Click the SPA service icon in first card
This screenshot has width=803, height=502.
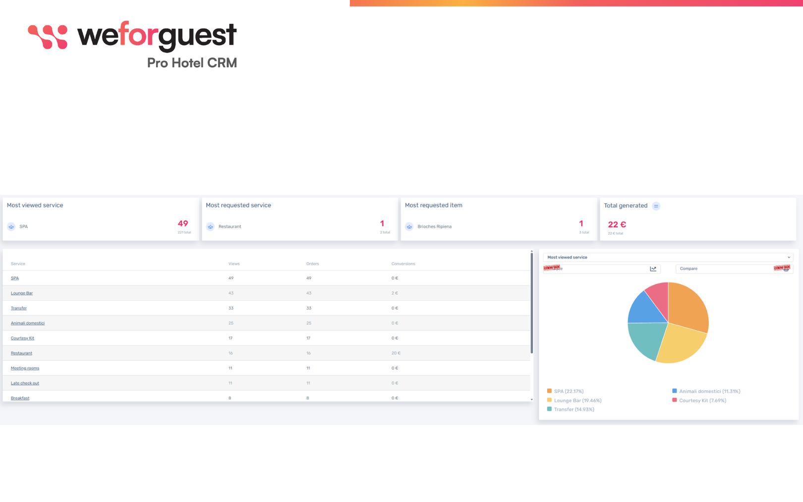[x=11, y=226]
